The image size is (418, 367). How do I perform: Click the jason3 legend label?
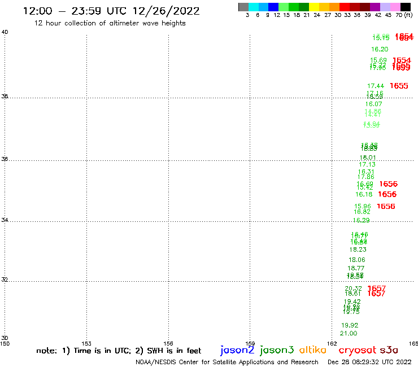tap(277, 350)
